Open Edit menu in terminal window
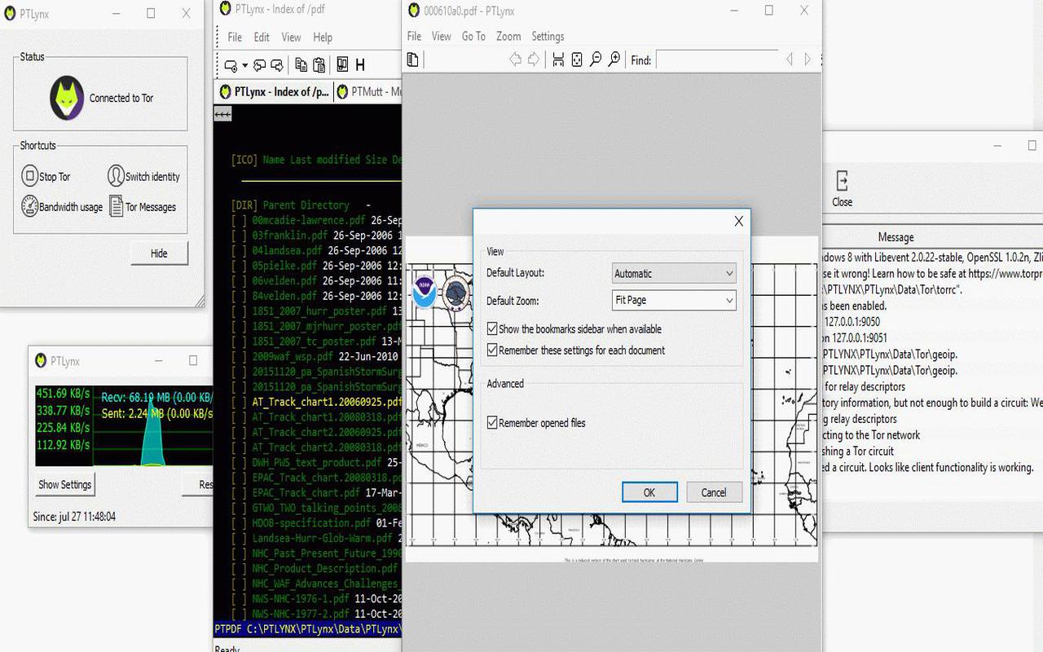This screenshot has width=1043, height=652. tap(262, 37)
